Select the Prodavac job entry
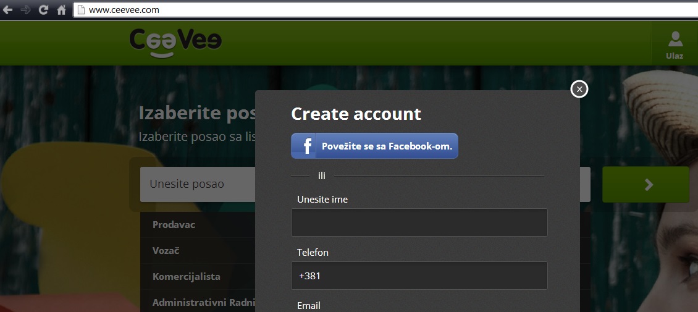This screenshot has width=698, height=312. tap(198, 225)
